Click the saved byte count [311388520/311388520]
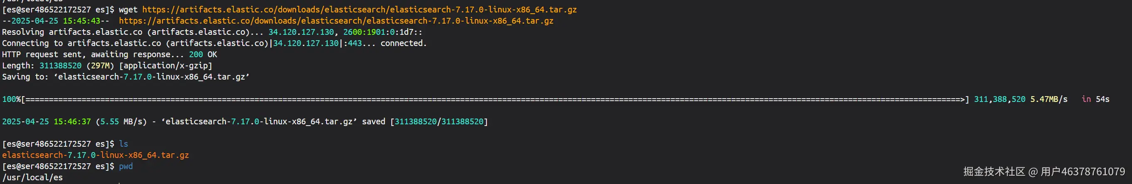 [x=439, y=122]
